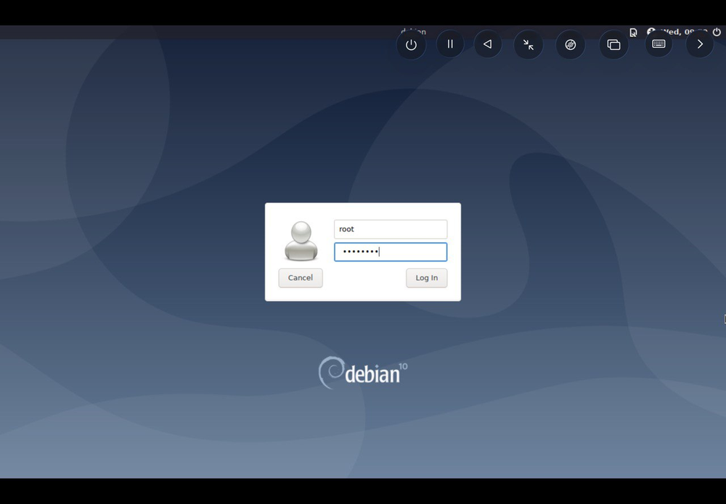Viewport: 726px width, 504px height.
Task: Open the disc media icon
Action: tap(571, 45)
